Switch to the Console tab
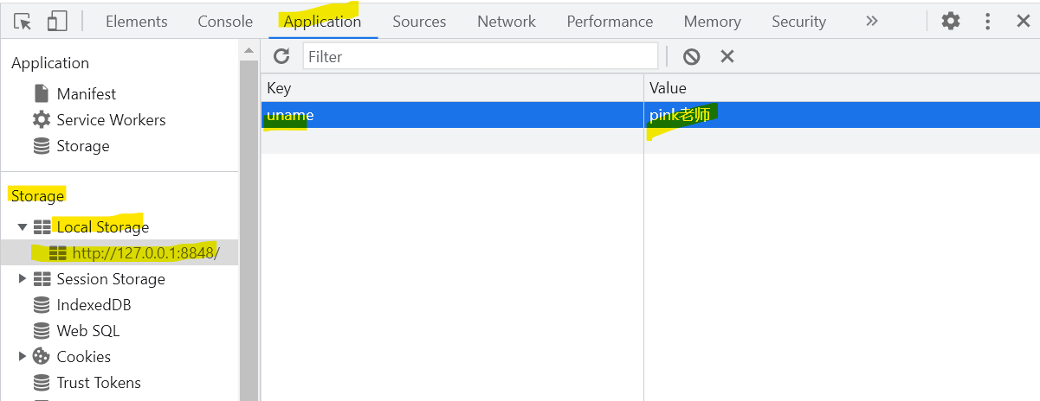This screenshot has width=1040, height=401. click(225, 22)
